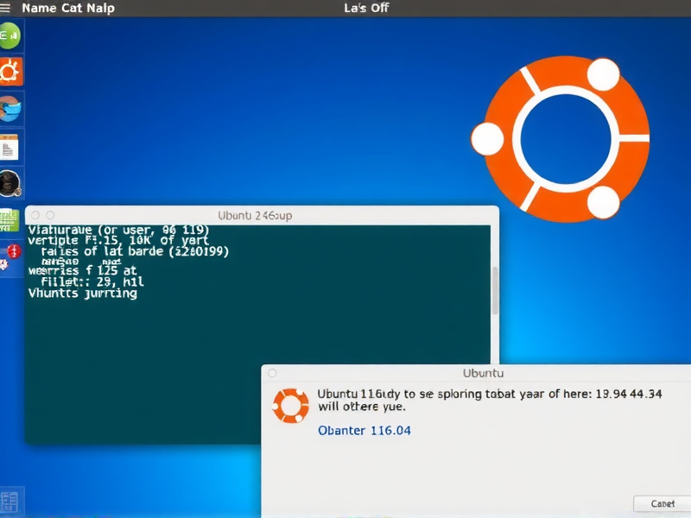The image size is (691, 518).
Task: Open the green media app at the dock top
Action: click(x=9, y=36)
